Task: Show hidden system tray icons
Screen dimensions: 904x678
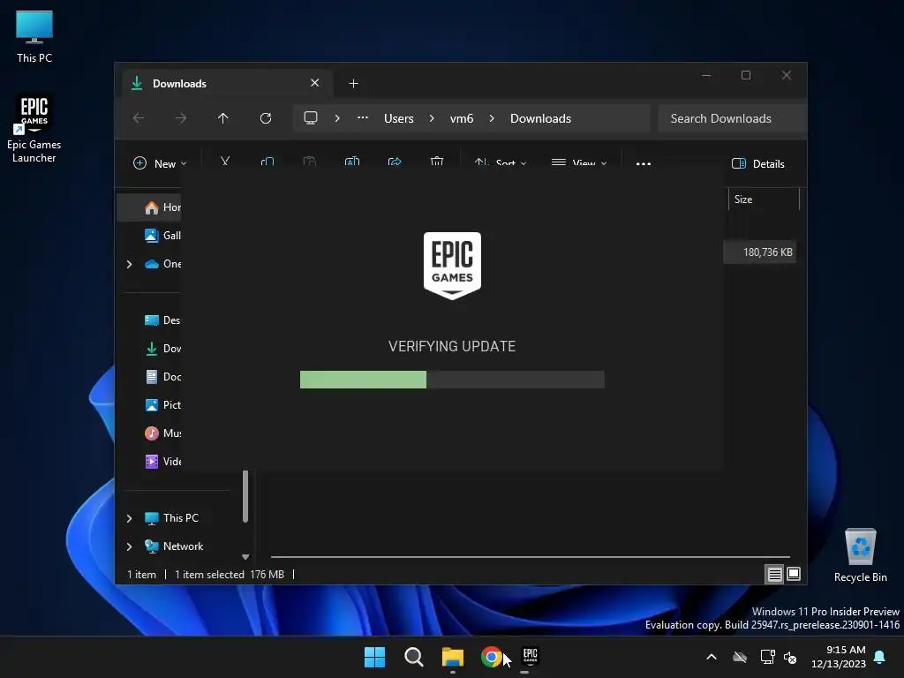Action: [x=712, y=657]
